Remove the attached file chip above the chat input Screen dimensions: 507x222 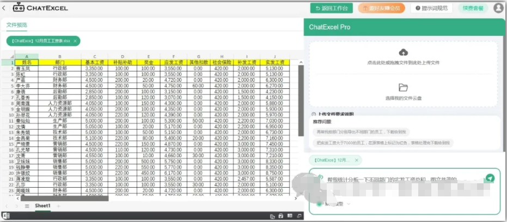(x=357, y=160)
